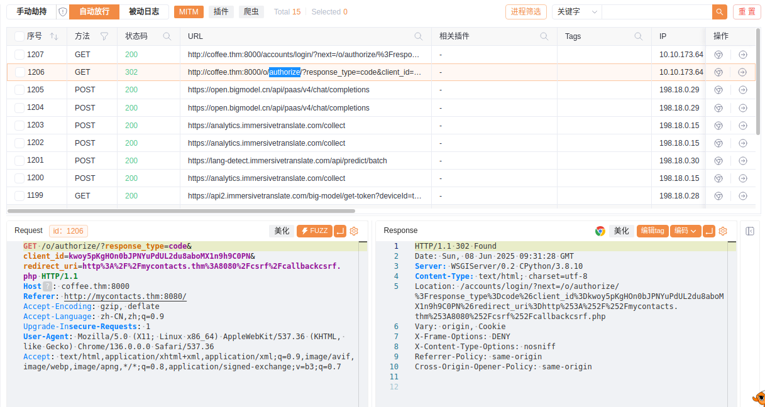765x407 pixels.
Task: Click the shield icon beside 手动劫持
Action: coord(62,12)
